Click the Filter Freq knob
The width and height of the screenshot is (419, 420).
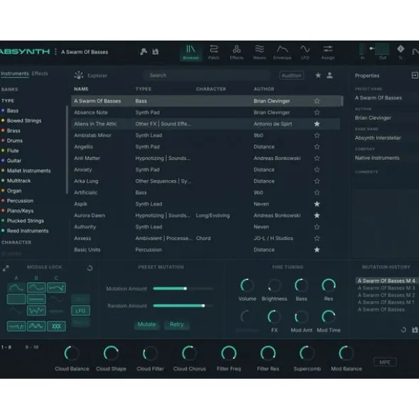point(229,353)
